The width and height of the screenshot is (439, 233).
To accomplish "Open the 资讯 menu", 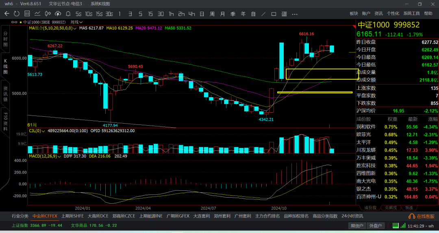I will pos(378,13).
